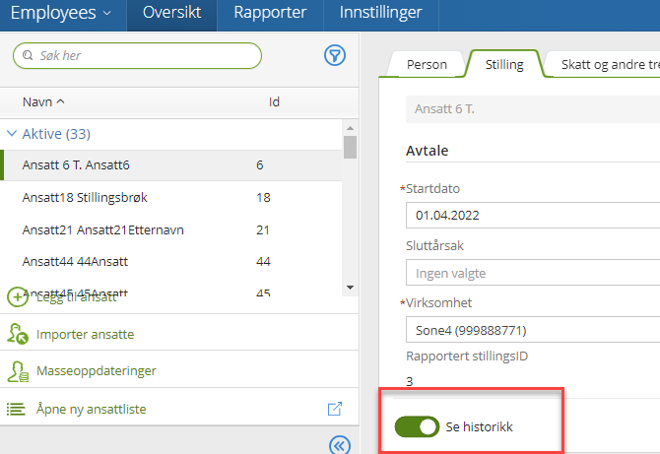Click the Legg til ansatt link

(x=76, y=297)
